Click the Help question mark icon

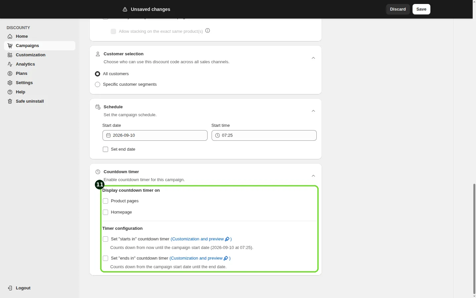[10, 92]
